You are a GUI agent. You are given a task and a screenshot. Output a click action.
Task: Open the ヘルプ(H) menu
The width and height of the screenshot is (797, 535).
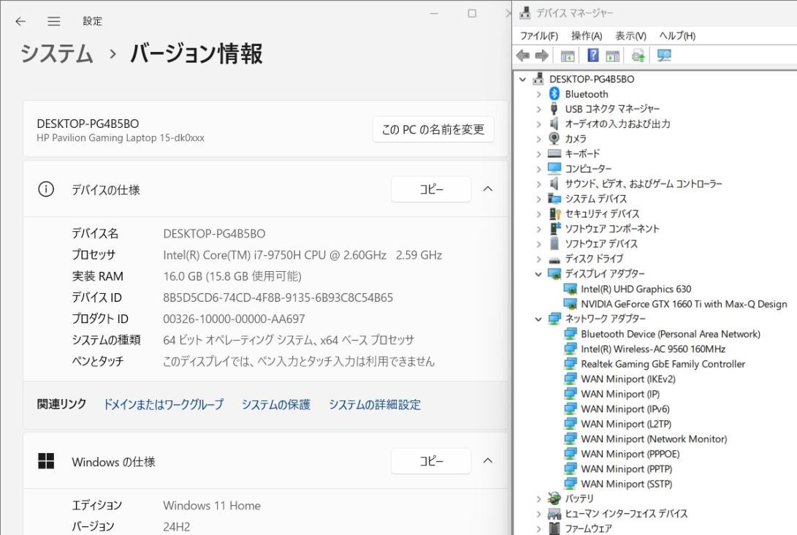[677, 36]
